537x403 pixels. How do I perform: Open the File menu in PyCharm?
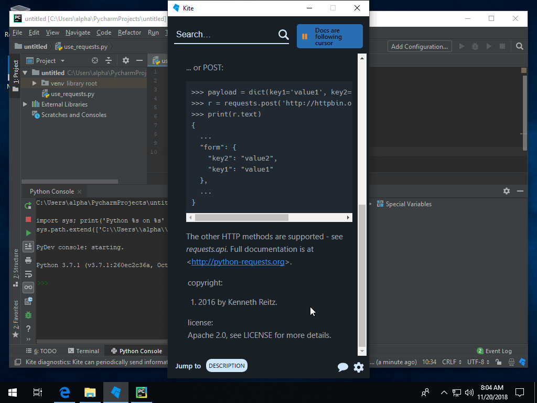pos(17,33)
